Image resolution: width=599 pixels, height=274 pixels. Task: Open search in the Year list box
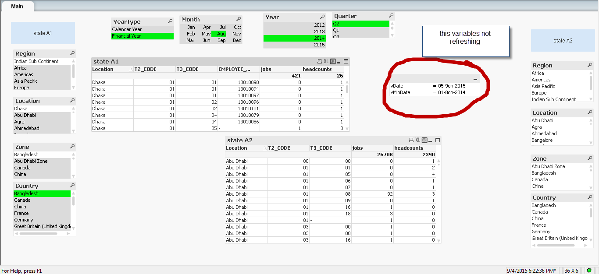[x=322, y=17]
